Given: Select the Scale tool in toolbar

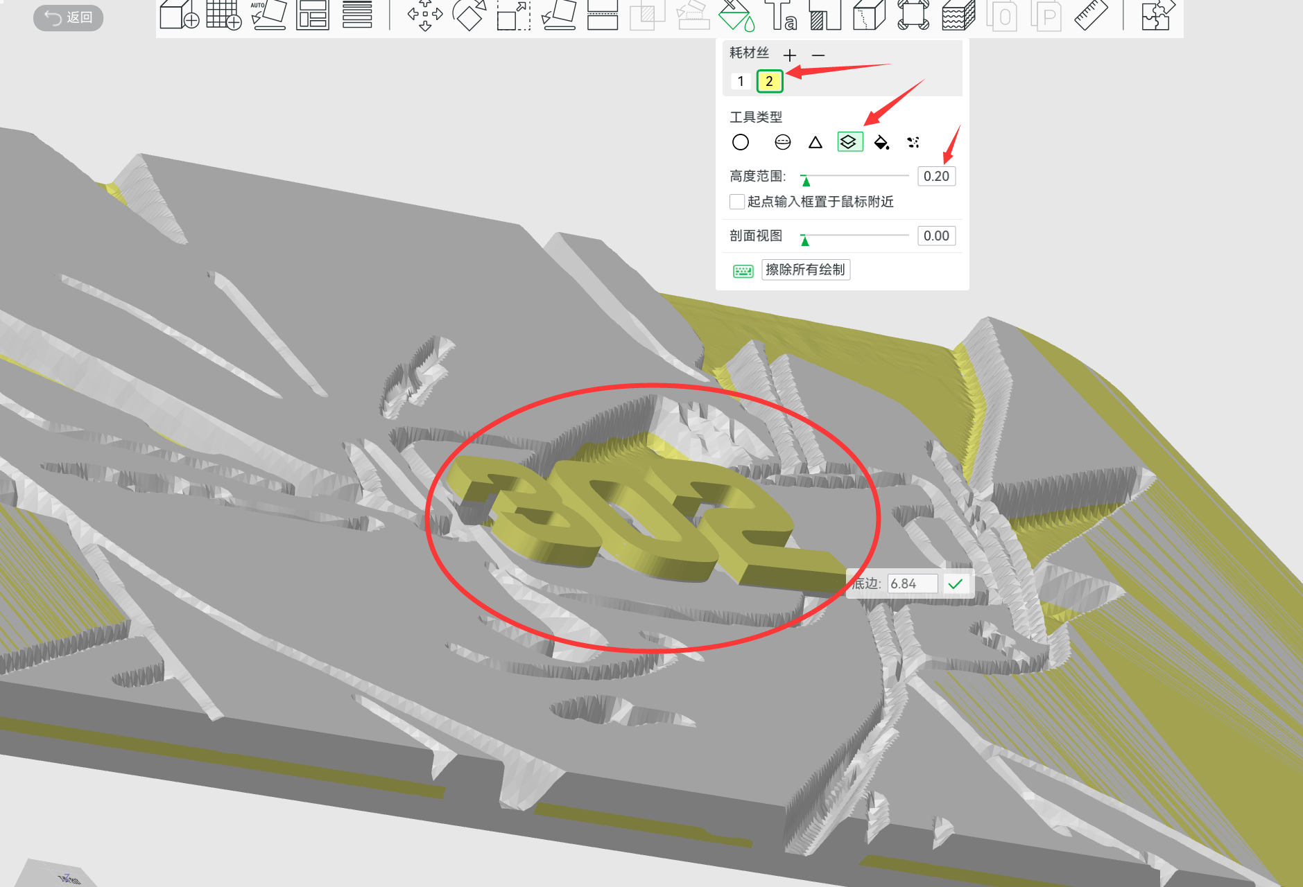Looking at the screenshot, I should point(513,15).
